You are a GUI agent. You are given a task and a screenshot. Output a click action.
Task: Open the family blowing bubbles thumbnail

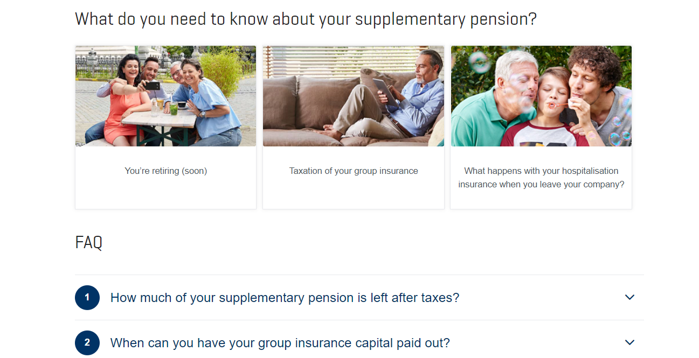coord(541,96)
